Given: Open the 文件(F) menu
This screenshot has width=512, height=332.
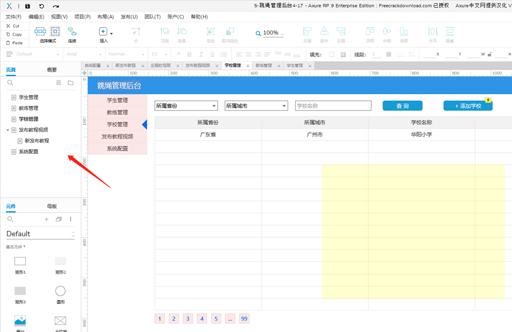Looking at the screenshot, I should click(14, 17).
